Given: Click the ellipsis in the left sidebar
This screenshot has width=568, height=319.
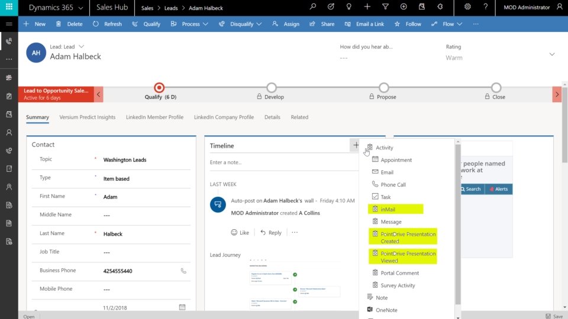Looking at the screenshot, I should click(9, 59).
